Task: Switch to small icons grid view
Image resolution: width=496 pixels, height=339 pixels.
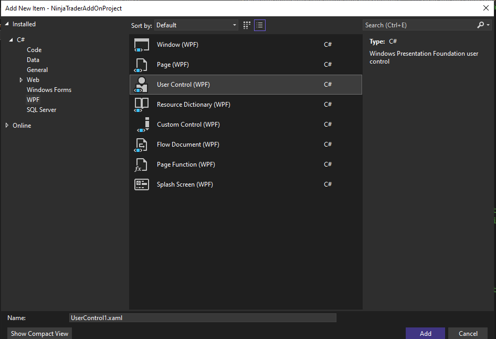Action: [x=247, y=25]
